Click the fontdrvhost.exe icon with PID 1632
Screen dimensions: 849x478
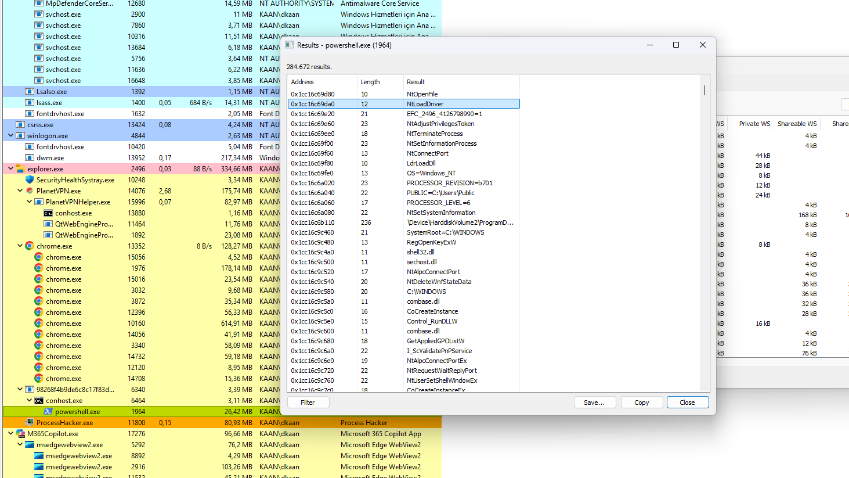click(30, 114)
